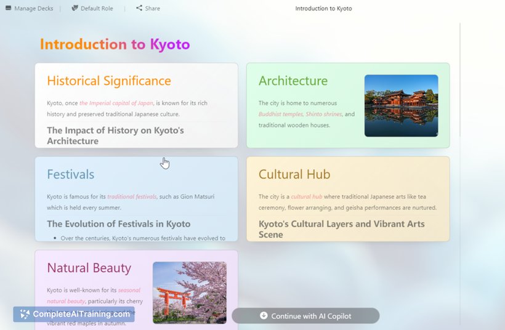
Task: Open the temple photo in Architecture card
Action: [x=402, y=106]
